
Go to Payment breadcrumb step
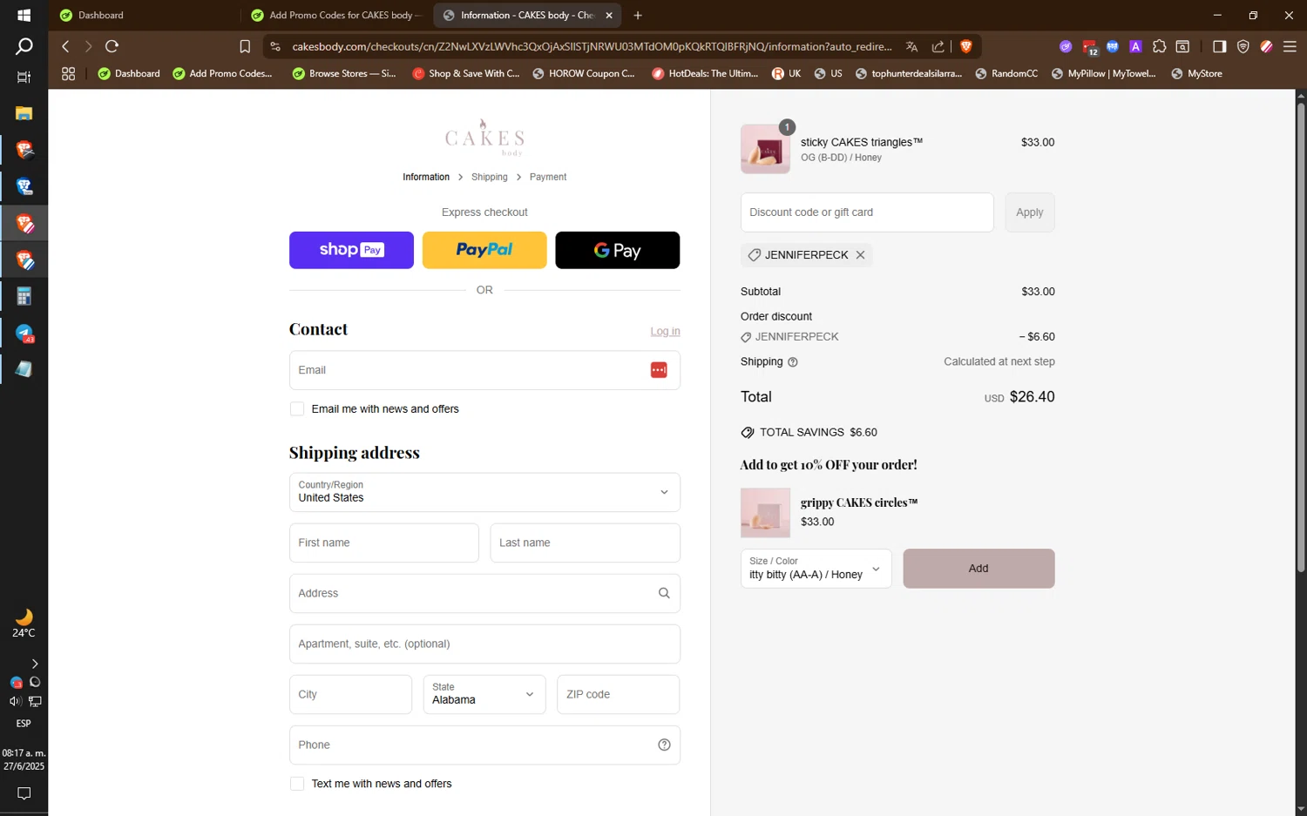[548, 177]
